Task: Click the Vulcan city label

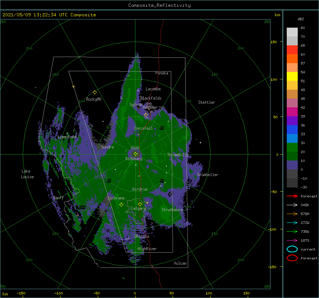Action: click(x=180, y=263)
